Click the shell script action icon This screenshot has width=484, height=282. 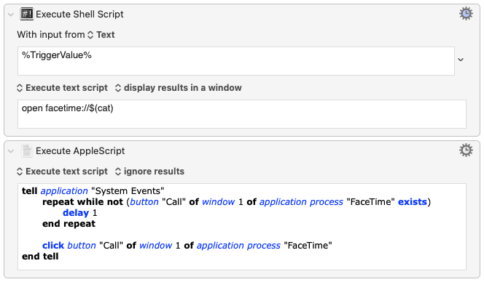pyautogui.click(x=27, y=14)
